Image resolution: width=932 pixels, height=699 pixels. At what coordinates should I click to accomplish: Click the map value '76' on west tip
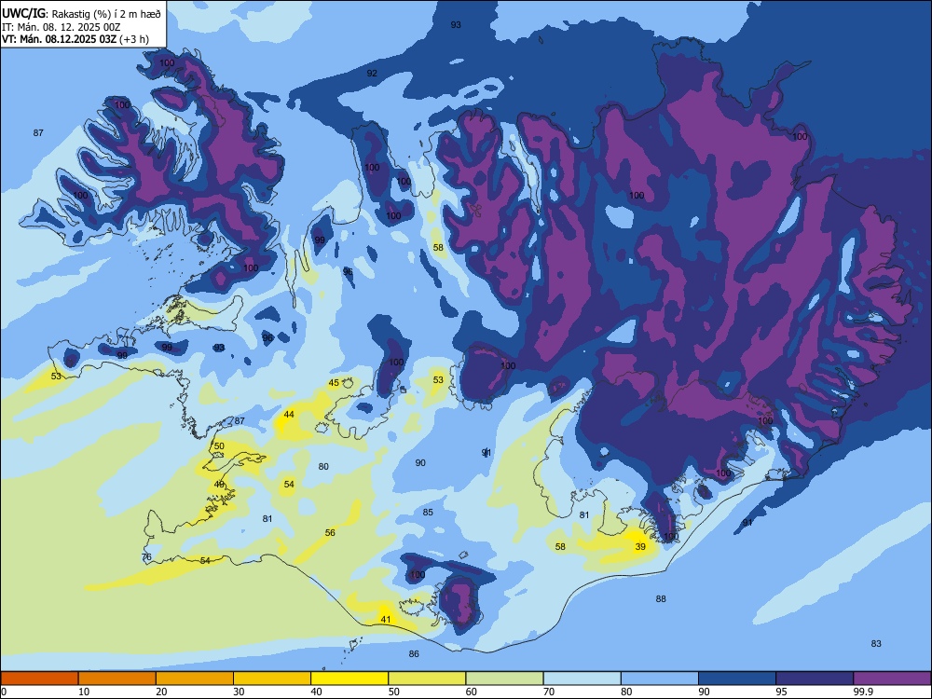tap(146, 557)
